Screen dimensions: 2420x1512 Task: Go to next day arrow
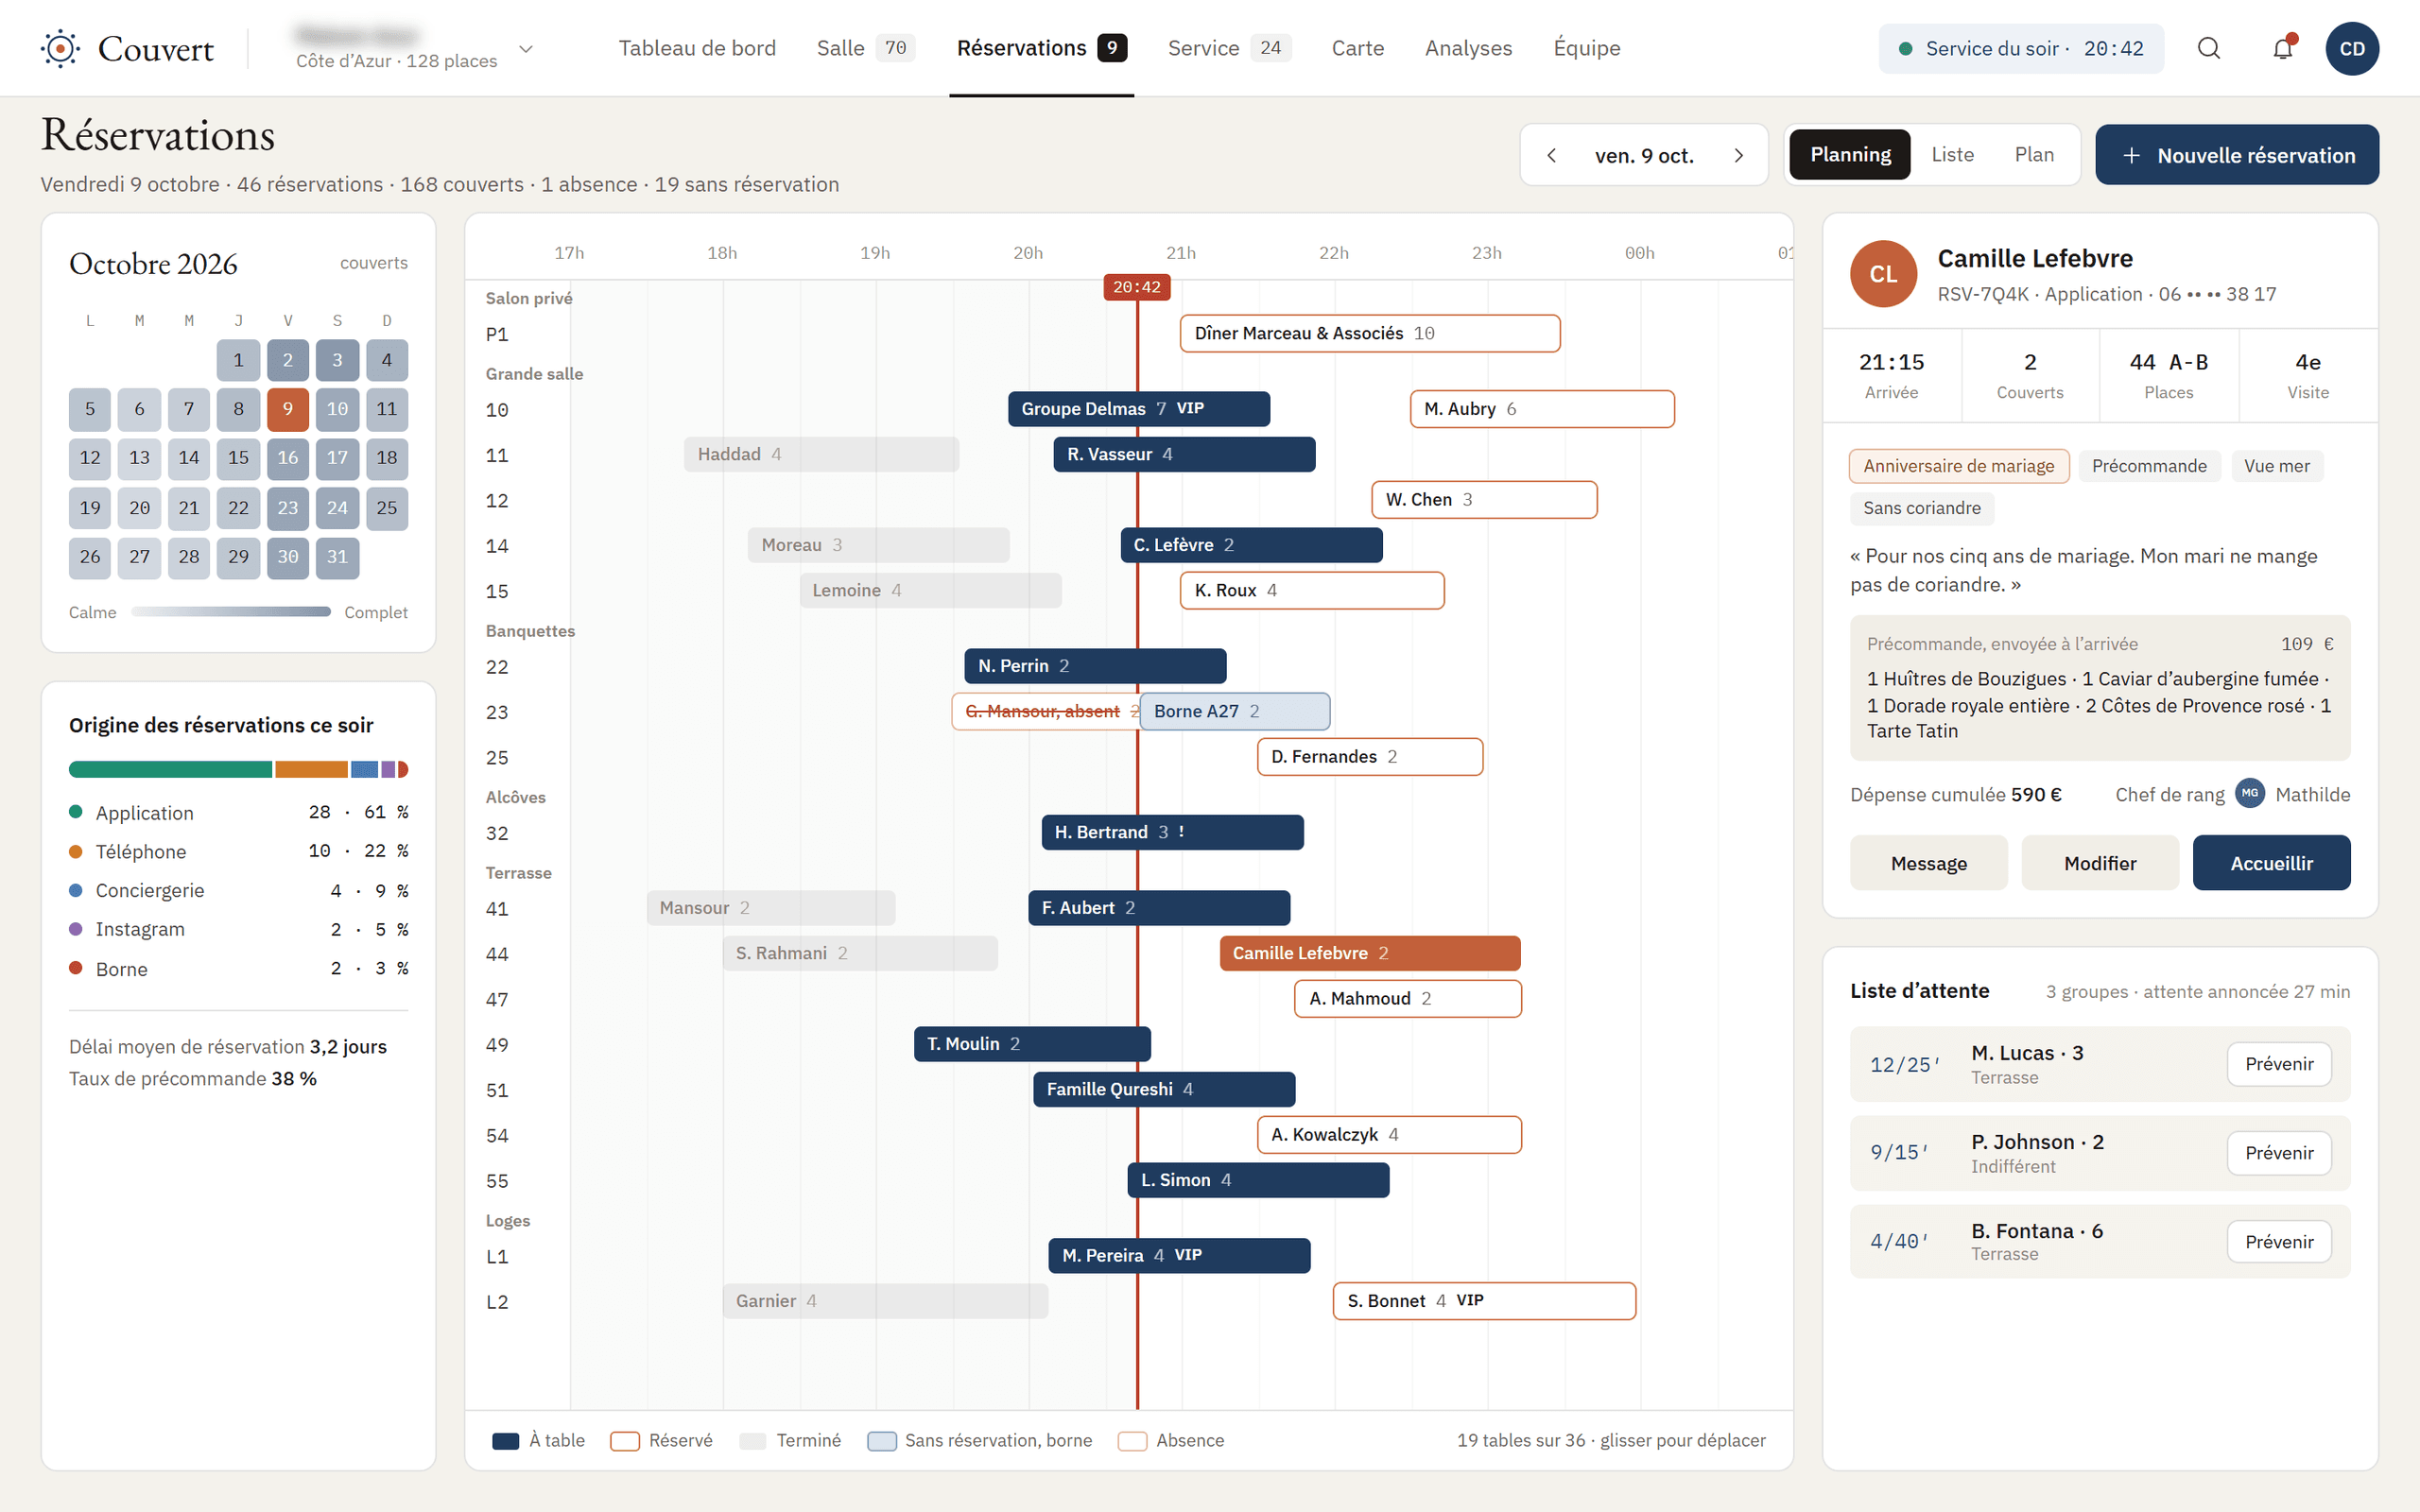[x=1739, y=155]
